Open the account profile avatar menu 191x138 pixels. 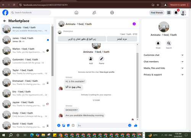tap(183, 13)
